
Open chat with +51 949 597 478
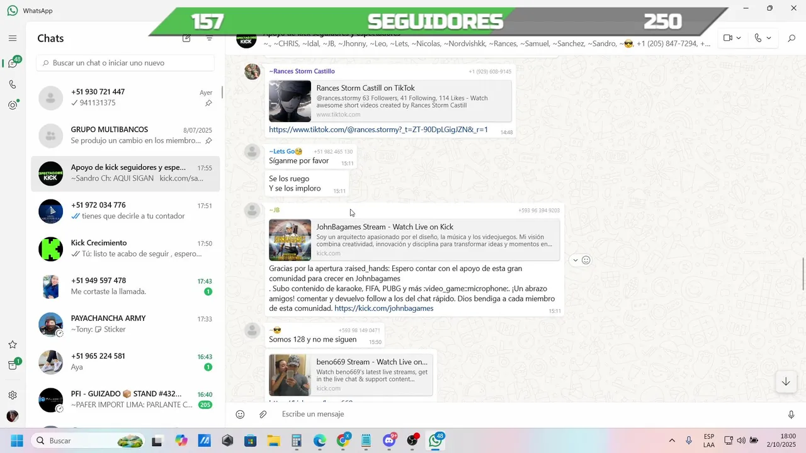[x=125, y=286]
